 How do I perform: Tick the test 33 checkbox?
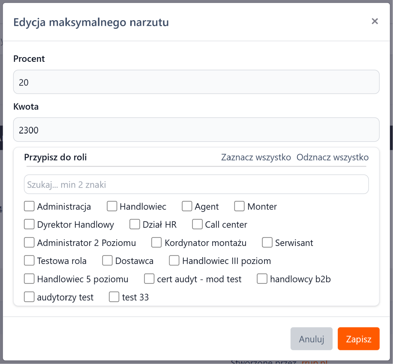click(x=114, y=297)
